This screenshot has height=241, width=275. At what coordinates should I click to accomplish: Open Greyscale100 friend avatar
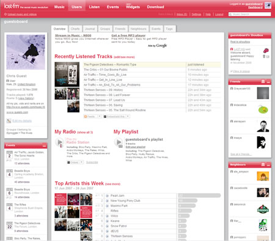pyautogui.click(x=263, y=93)
